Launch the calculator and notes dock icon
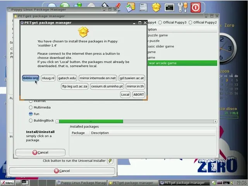This screenshot has width=248, height=186. (131, 7)
